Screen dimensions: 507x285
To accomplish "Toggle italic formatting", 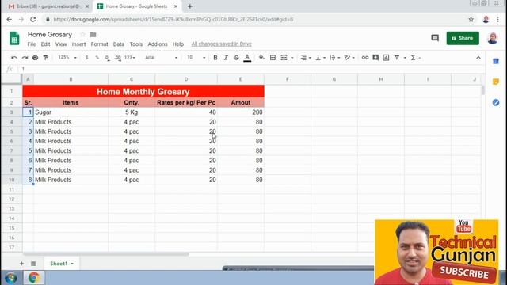I will (x=226, y=58).
